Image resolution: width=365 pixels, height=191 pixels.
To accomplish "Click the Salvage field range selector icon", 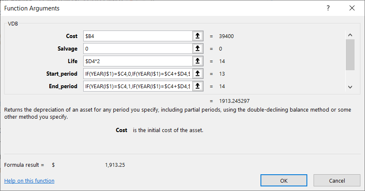I will point(198,48).
